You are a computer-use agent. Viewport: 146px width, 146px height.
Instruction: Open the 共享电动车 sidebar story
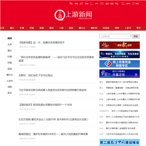pos(122,105)
